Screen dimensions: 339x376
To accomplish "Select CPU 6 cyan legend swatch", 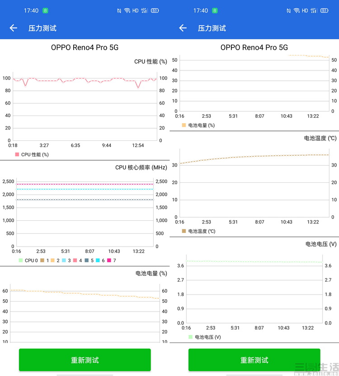I will coord(98,260).
